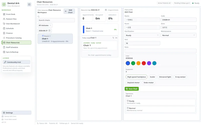Image resolution: width=201 pixels, height=125 pixels.
Task: Select Chair Resources in the sidebar
Action: pos(16,42)
